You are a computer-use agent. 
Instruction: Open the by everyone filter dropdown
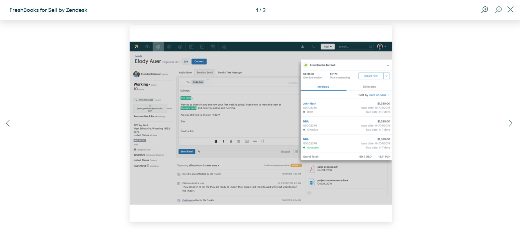[213, 165]
